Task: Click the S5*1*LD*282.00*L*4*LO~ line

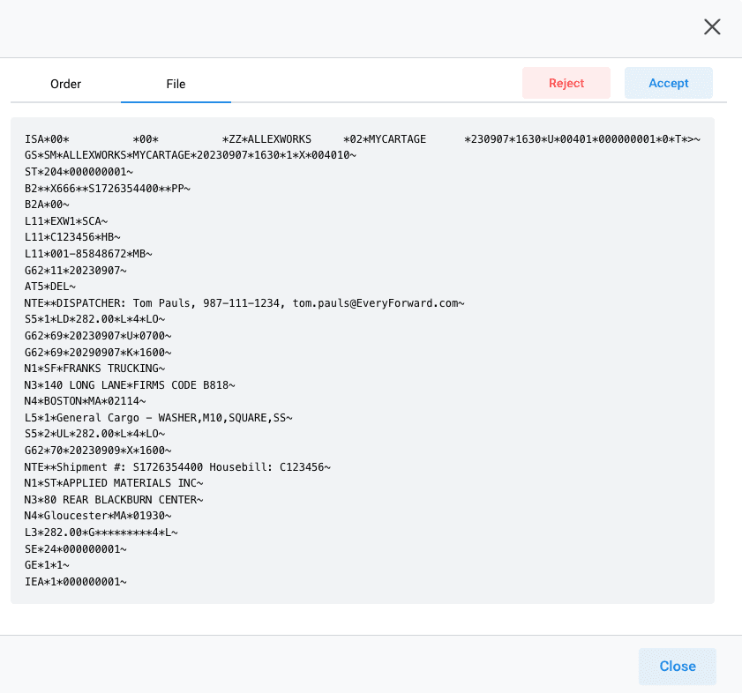Action: pyautogui.click(x=94, y=319)
